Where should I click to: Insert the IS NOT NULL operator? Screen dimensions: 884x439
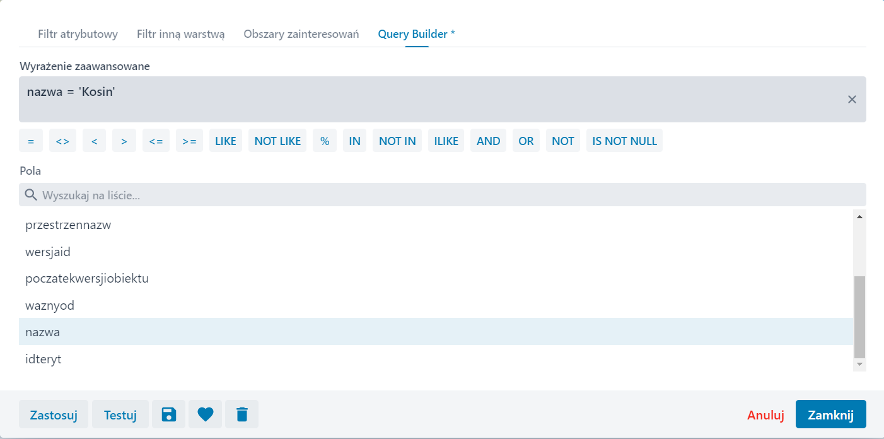click(x=624, y=140)
